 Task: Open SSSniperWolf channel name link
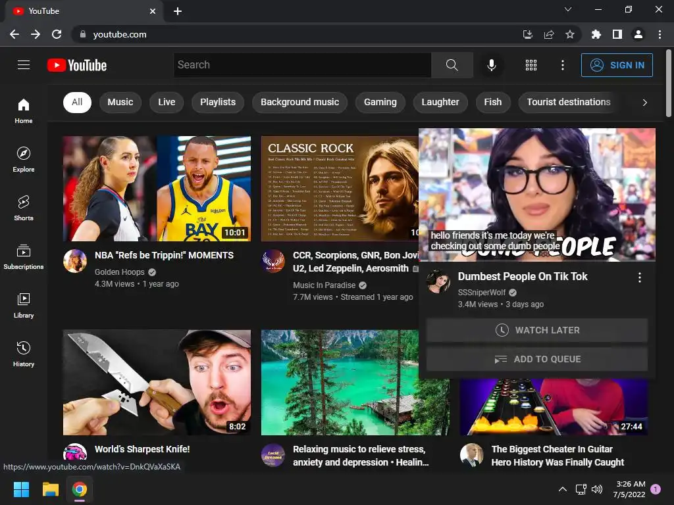tap(482, 293)
